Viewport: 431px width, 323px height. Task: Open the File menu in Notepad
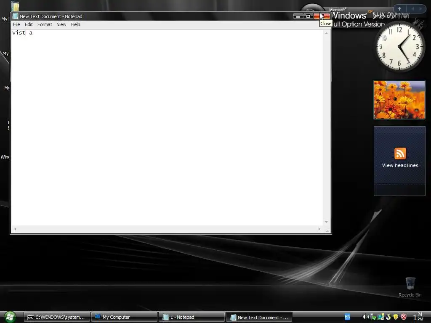16,24
